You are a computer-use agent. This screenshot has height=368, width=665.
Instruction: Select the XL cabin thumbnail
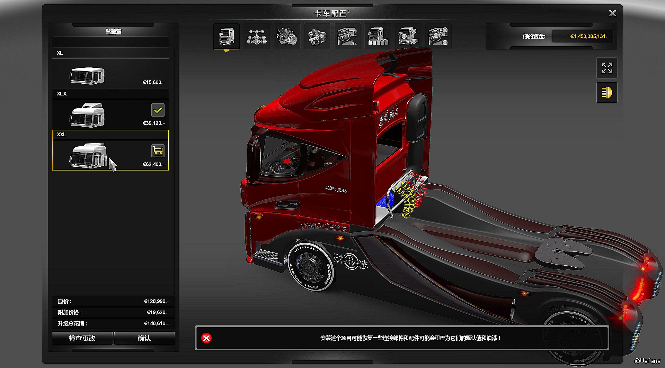pos(87,75)
